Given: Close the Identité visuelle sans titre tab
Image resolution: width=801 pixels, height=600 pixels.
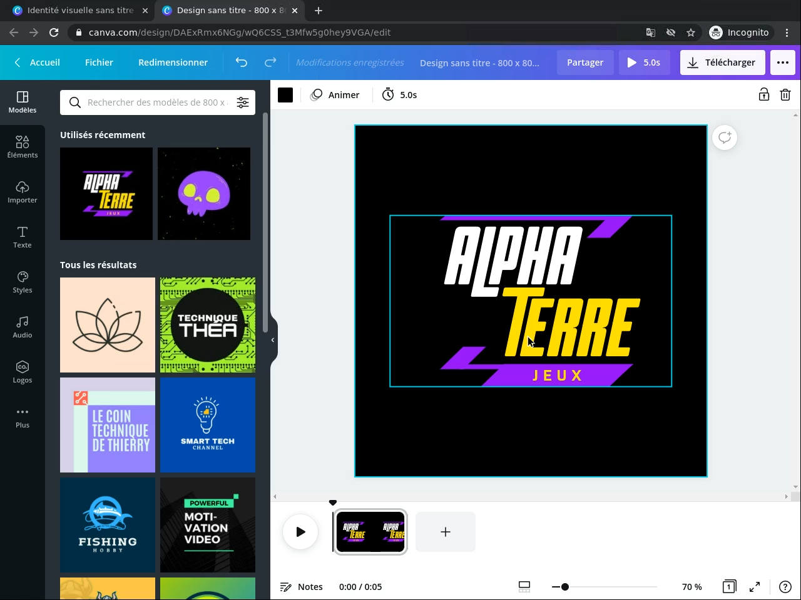Looking at the screenshot, I should tap(145, 11).
